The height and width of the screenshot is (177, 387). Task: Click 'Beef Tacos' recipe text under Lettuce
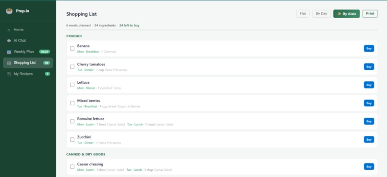coord(113,88)
